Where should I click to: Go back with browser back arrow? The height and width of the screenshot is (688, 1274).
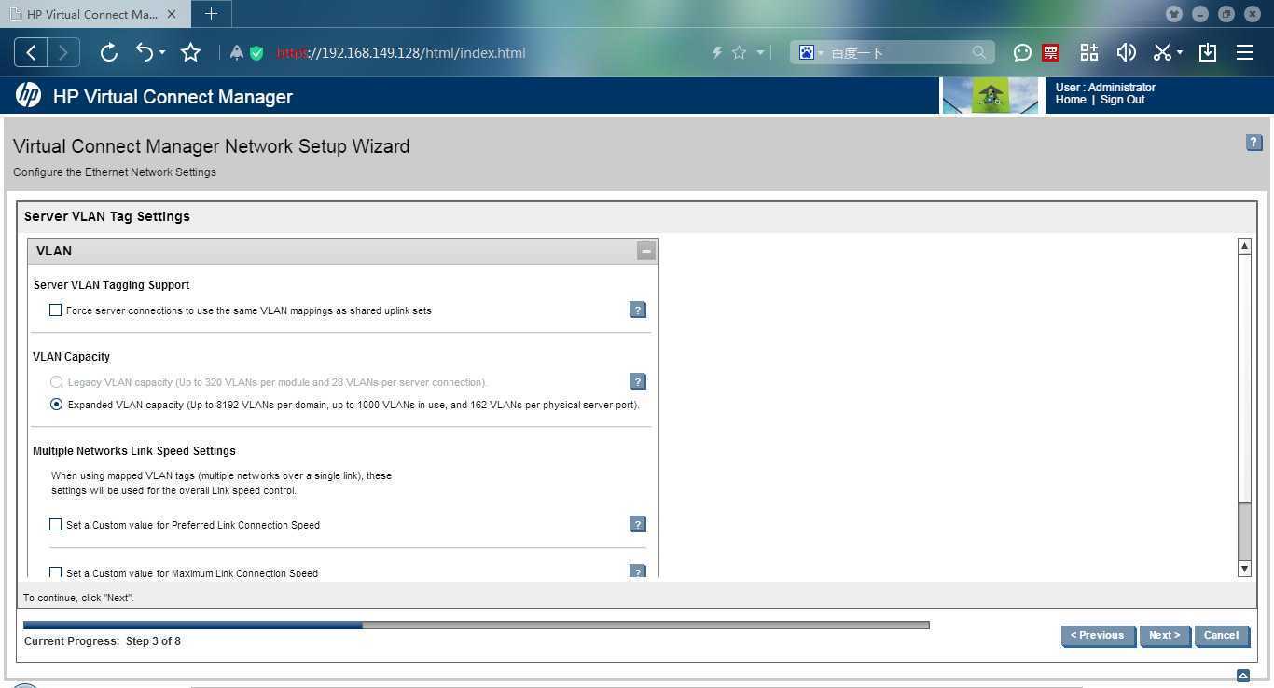point(31,52)
